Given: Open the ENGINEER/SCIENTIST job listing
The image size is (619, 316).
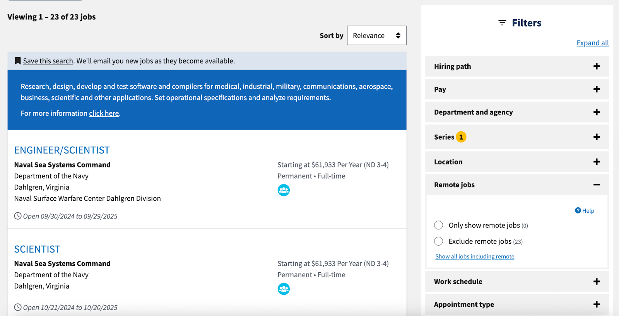Looking at the screenshot, I should pos(62,150).
